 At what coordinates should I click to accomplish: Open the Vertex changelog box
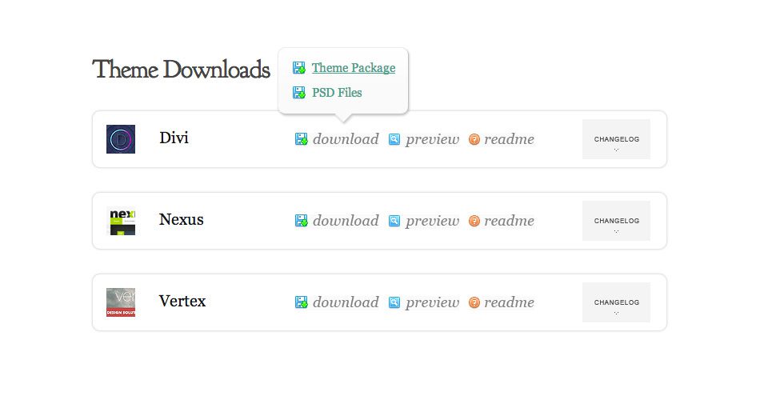[616, 302]
